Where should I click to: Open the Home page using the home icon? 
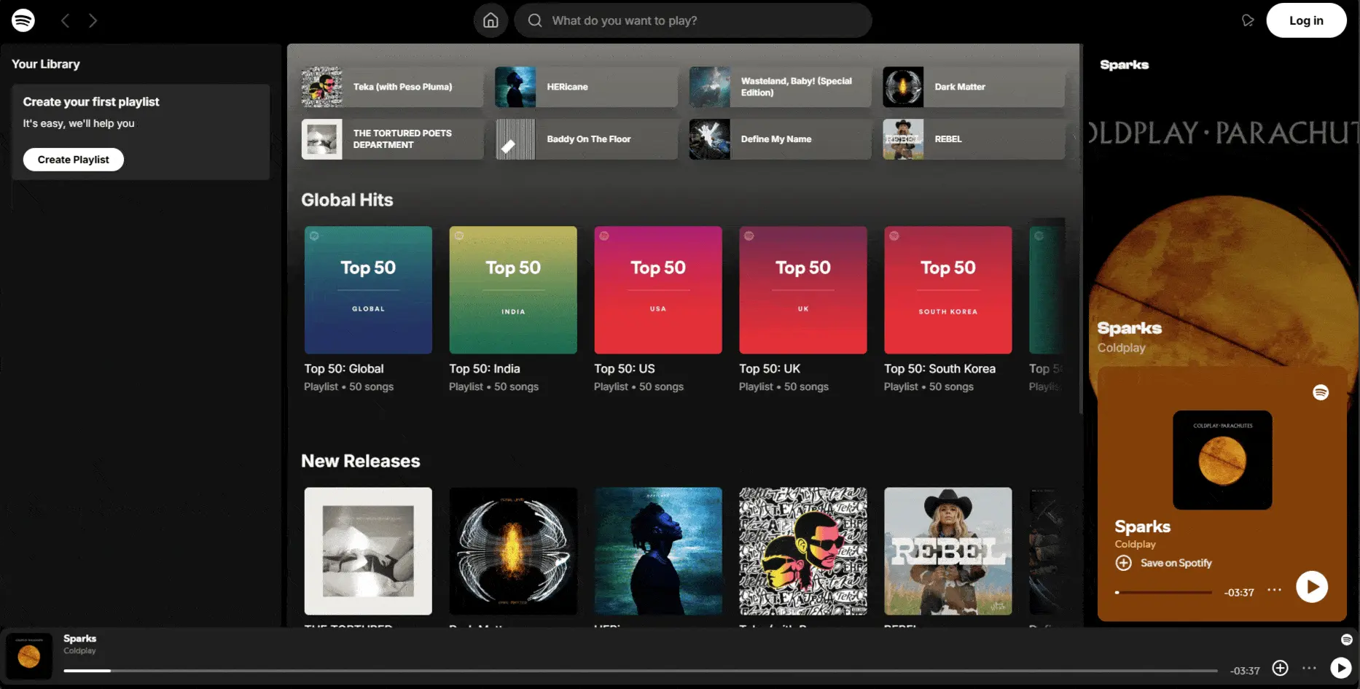point(491,20)
